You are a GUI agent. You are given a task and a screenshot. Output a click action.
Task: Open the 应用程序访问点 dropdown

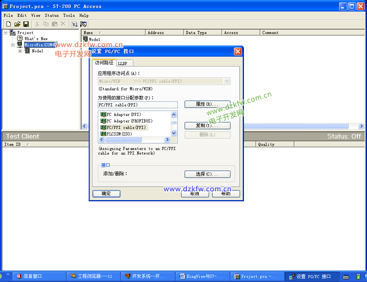(227, 81)
